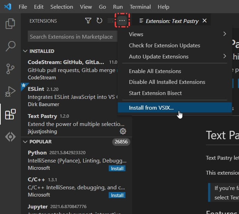The image size is (239, 214).
Task: Click Jupyter version 2021.6.870847776
Action: [68, 207]
